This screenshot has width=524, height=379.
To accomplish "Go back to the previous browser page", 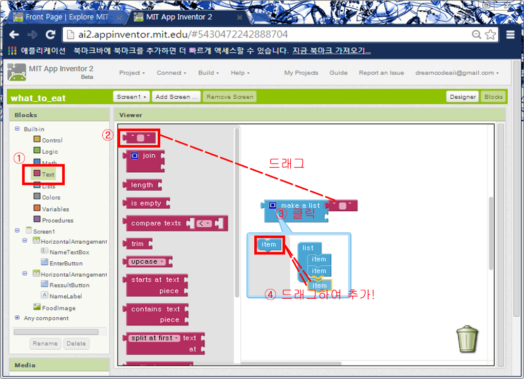I will [14, 34].
